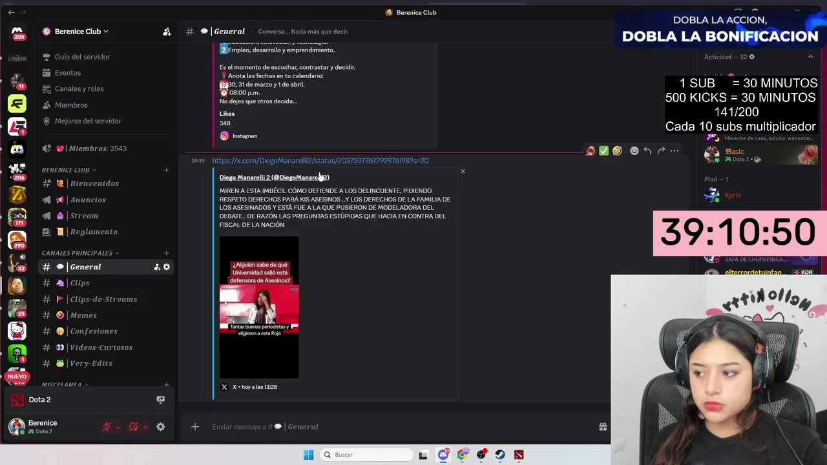This screenshot has width=827, height=465.
Task: Open Chrome from the Windows taskbar
Action: pyautogui.click(x=462, y=455)
